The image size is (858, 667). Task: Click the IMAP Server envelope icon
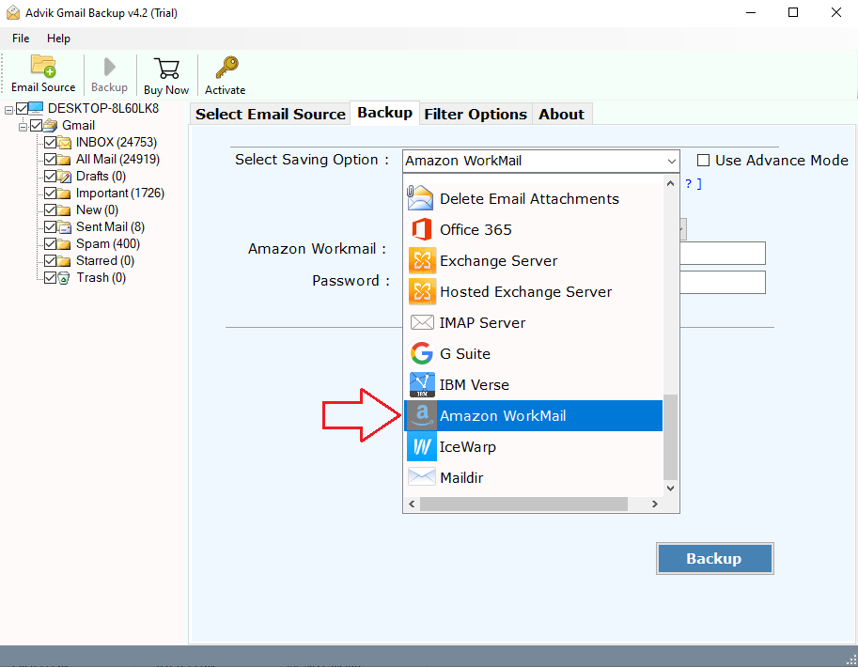click(422, 322)
